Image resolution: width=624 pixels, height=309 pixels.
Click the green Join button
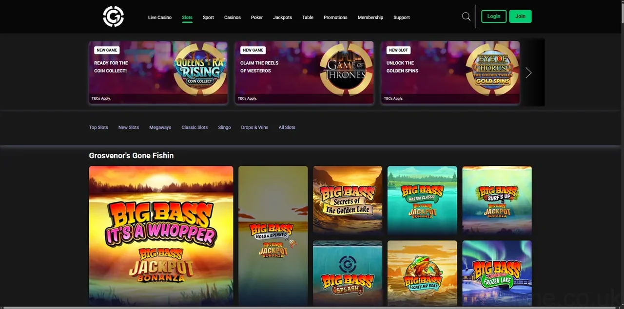click(521, 16)
